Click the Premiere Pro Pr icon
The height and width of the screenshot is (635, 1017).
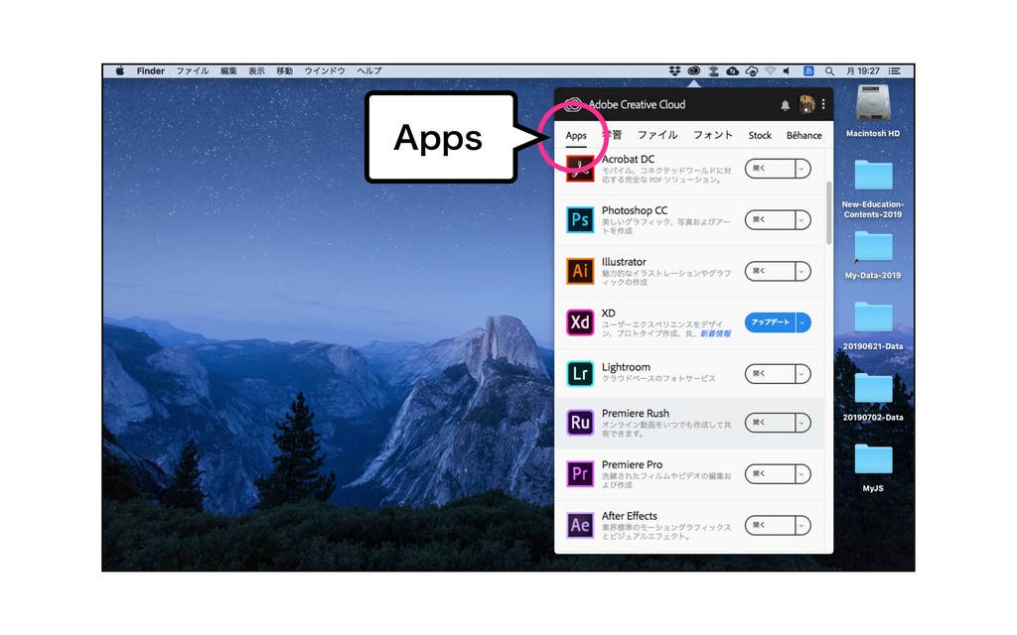tap(580, 473)
